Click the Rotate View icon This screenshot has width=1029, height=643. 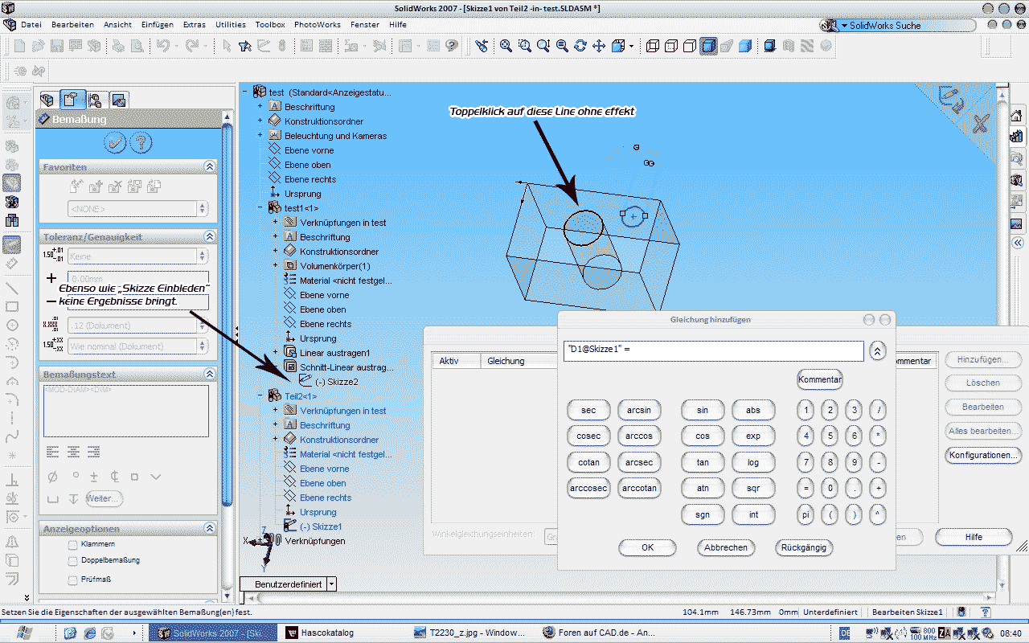(580, 46)
